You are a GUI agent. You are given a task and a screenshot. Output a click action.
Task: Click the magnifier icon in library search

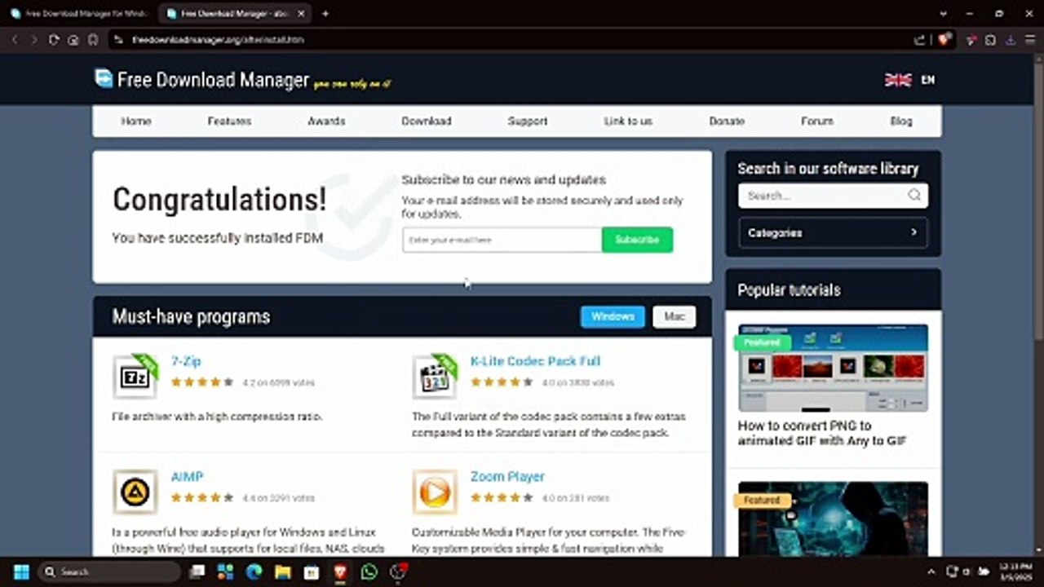click(914, 195)
